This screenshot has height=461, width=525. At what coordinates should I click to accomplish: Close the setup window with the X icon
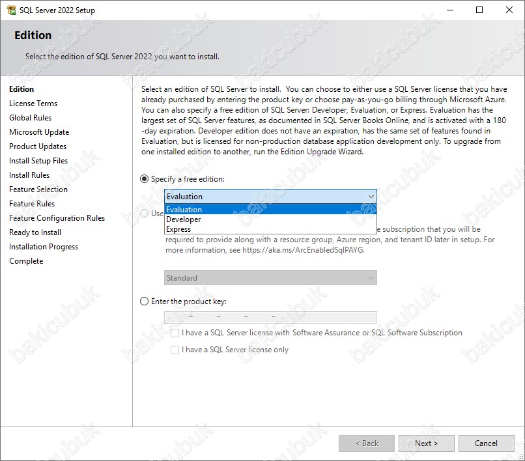point(509,10)
